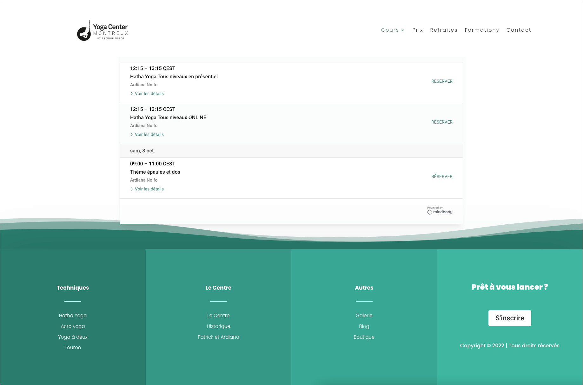Open the Prix menu item
This screenshot has height=385, width=583.
(x=417, y=30)
